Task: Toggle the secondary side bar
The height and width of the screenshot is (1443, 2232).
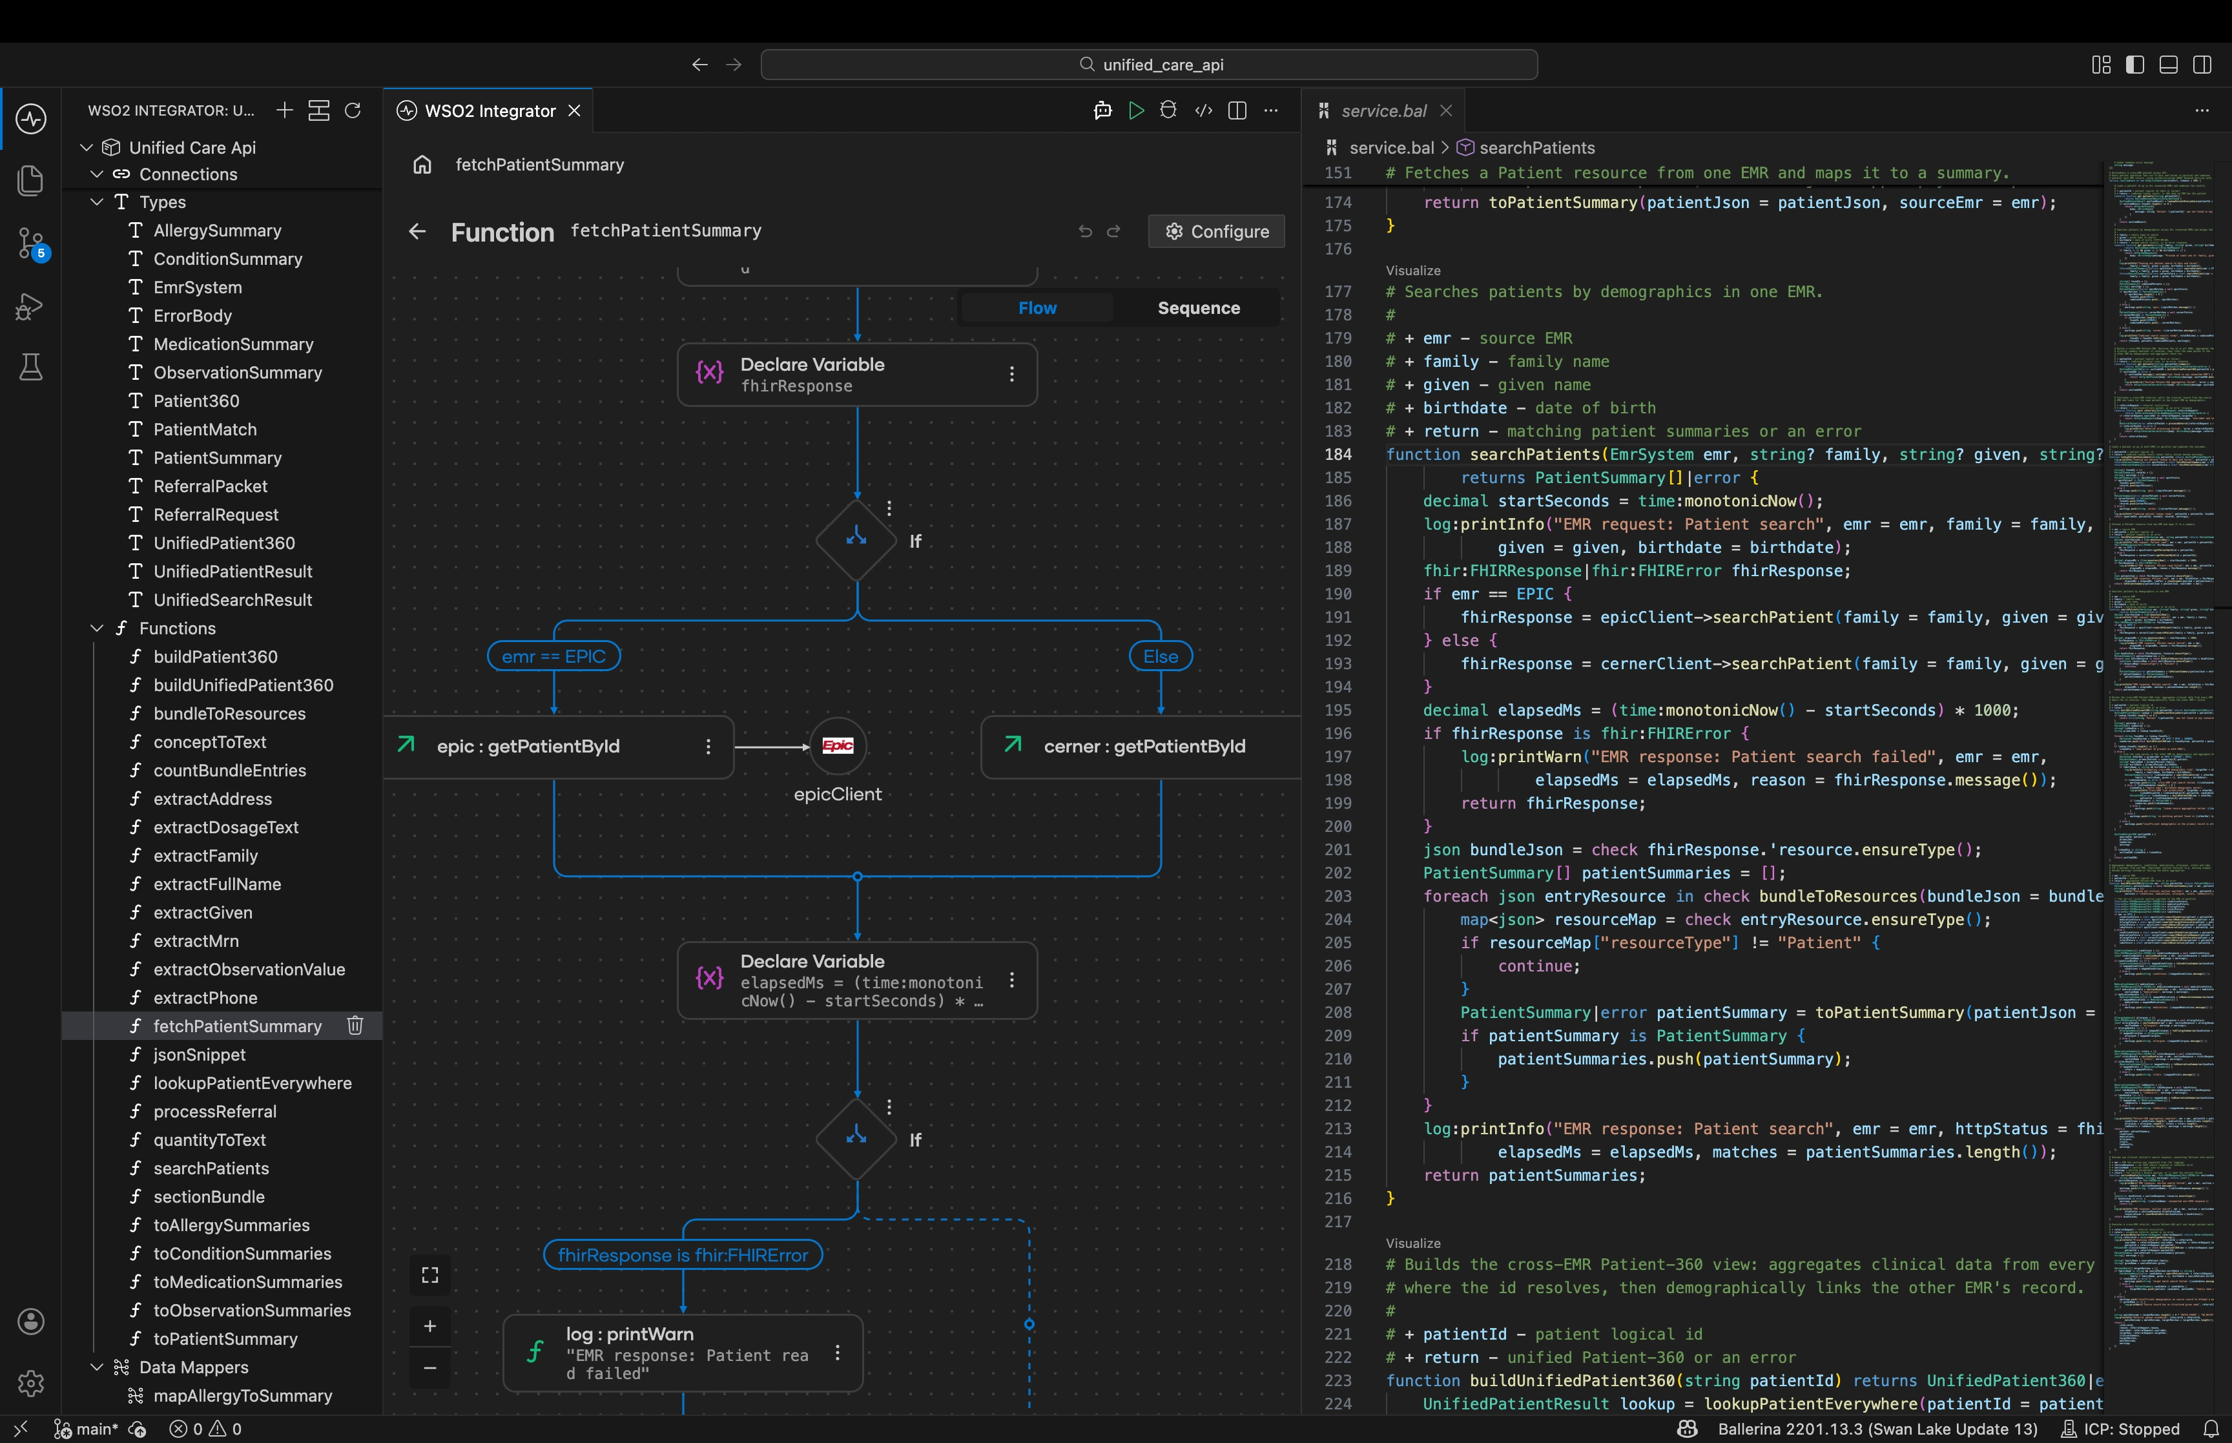Action: [x=2203, y=65]
